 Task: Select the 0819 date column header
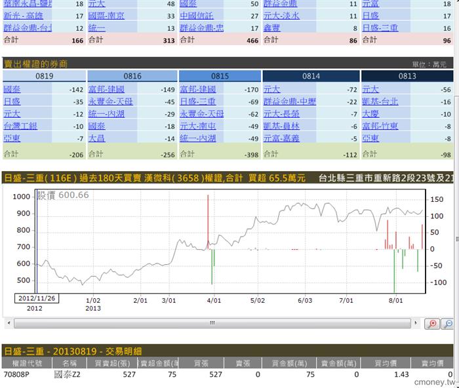(x=44, y=76)
